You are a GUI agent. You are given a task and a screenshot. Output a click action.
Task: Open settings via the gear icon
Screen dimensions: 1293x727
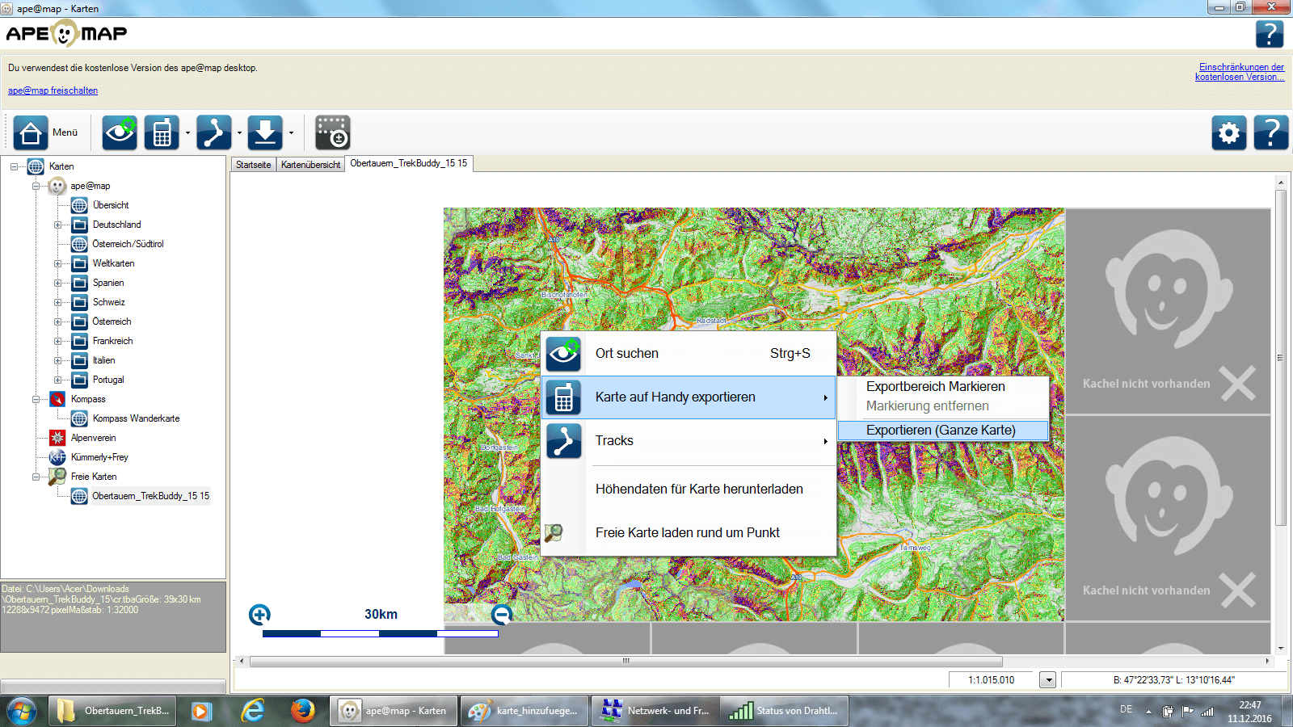coord(1229,132)
